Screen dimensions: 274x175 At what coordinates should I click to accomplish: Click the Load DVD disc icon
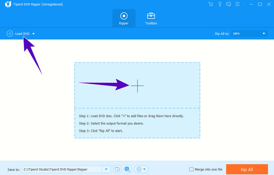[x=10, y=34]
